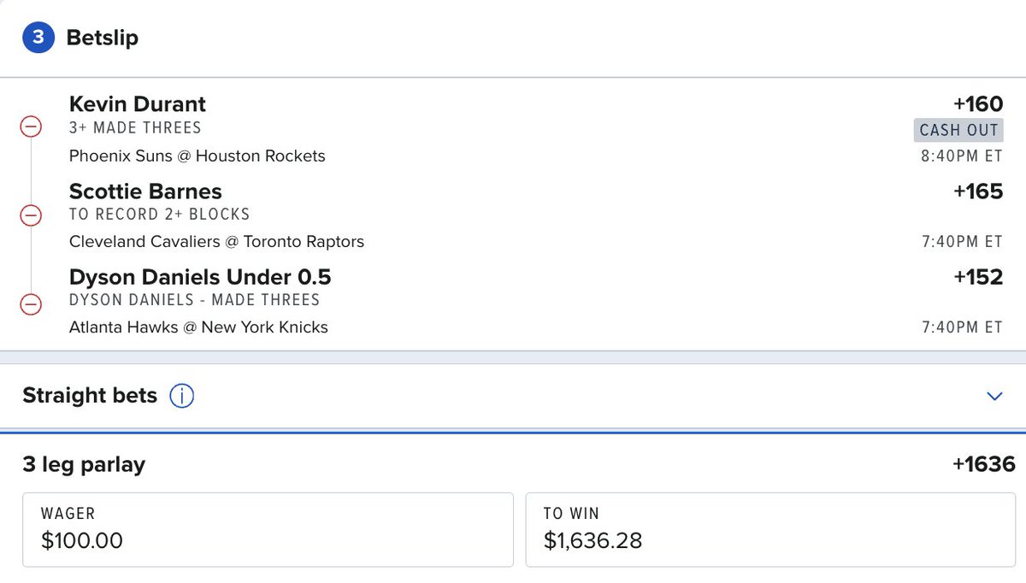Click the +152 odds value

978,277
